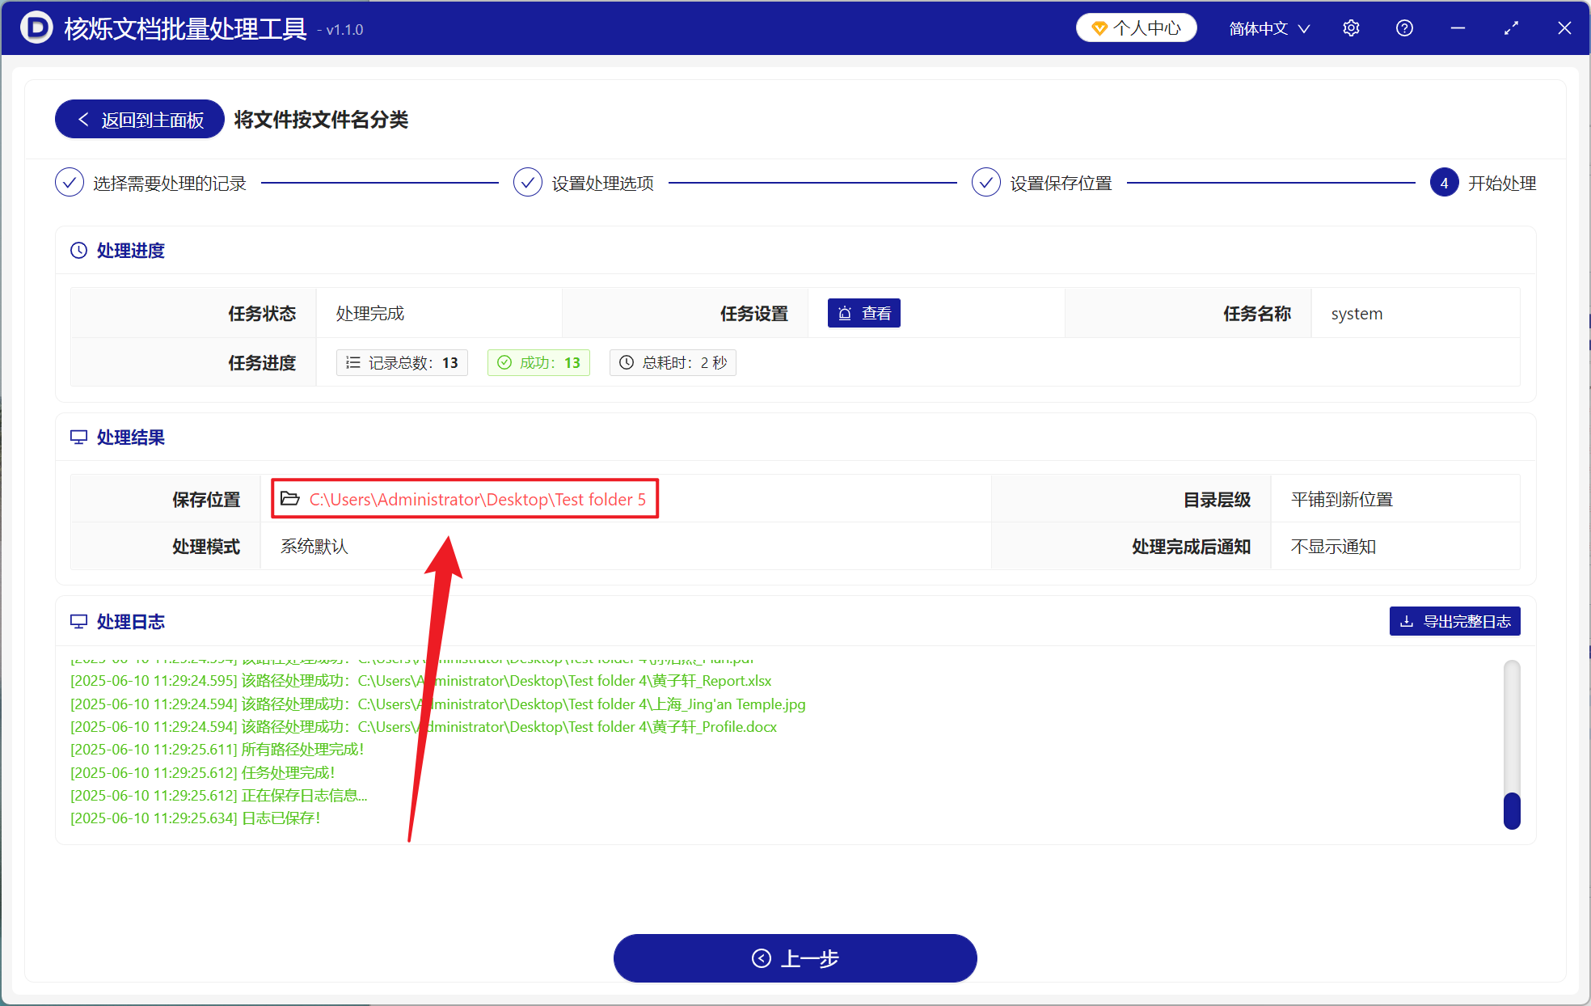Toggle fullscreen with the expand arrows icon
Viewport: 1591px width, 1006px height.
click(x=1511, y=27)
